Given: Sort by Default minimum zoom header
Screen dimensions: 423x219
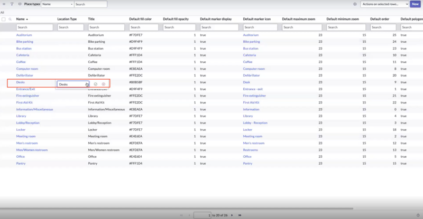Looking at the screenshot, I should point(343,19).
